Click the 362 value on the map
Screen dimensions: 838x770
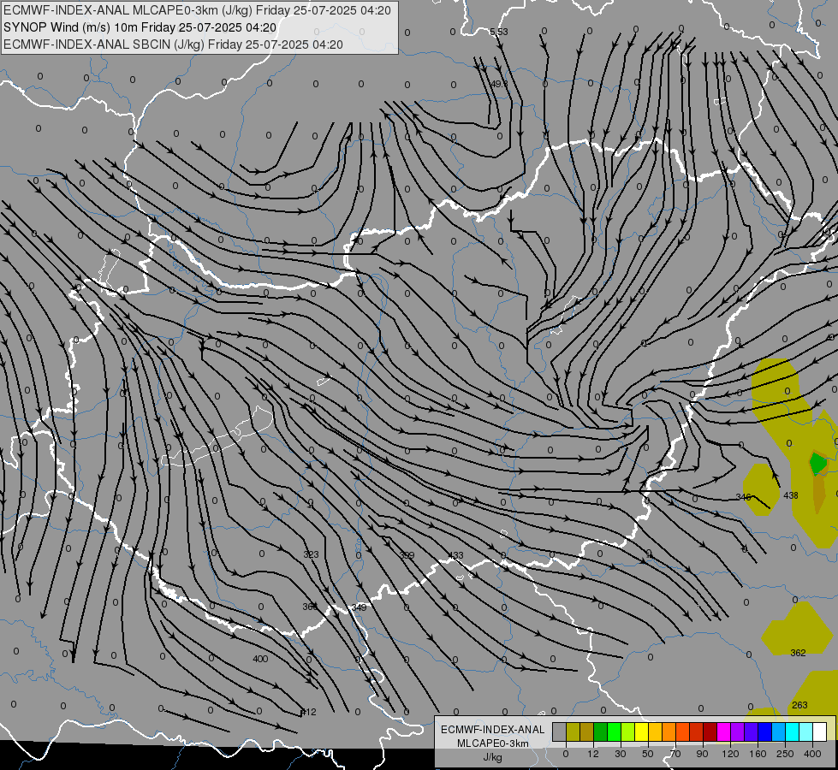(798, 653)
